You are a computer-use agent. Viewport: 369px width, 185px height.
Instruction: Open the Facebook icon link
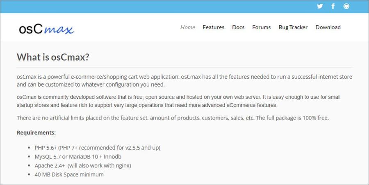(x=333, y=6)
